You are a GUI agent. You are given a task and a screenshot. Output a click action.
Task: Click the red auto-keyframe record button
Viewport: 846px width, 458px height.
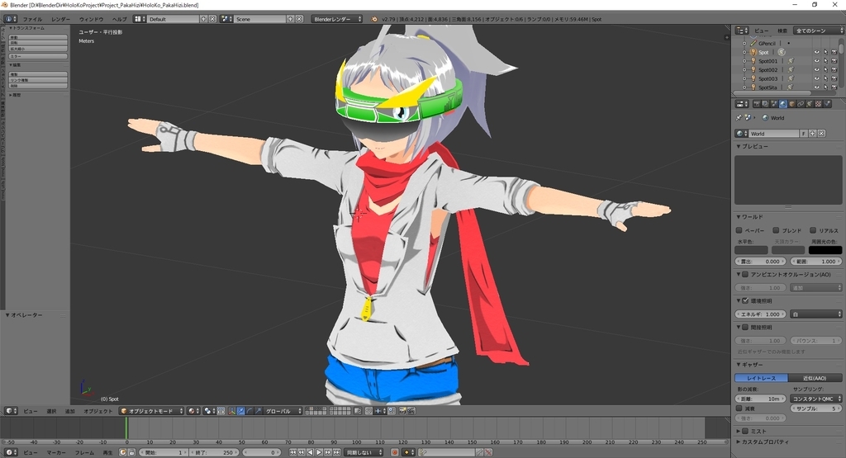[394, 452]
